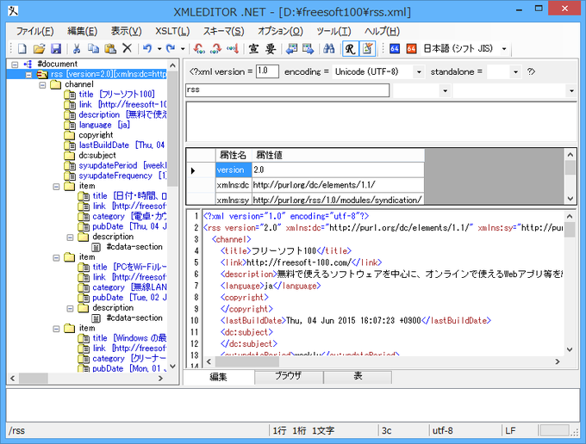
Task: Select the copyright tree node
Action: click(96, 135)
